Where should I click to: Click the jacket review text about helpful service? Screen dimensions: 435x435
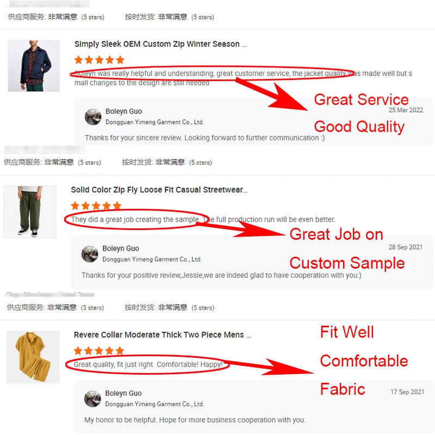click(x=243, y=78)
